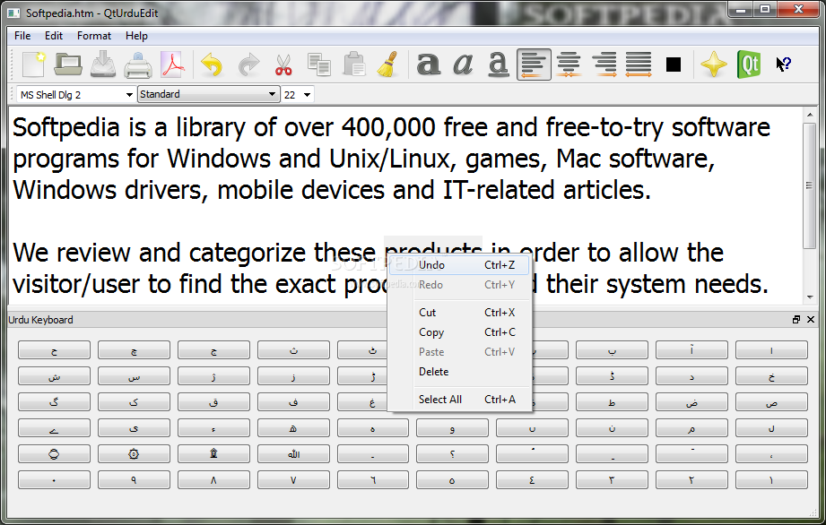The width and height of the screenshot is (826, 525).
Task: Click the editor scrollbar down arrow
Action: tap(810, 297)
